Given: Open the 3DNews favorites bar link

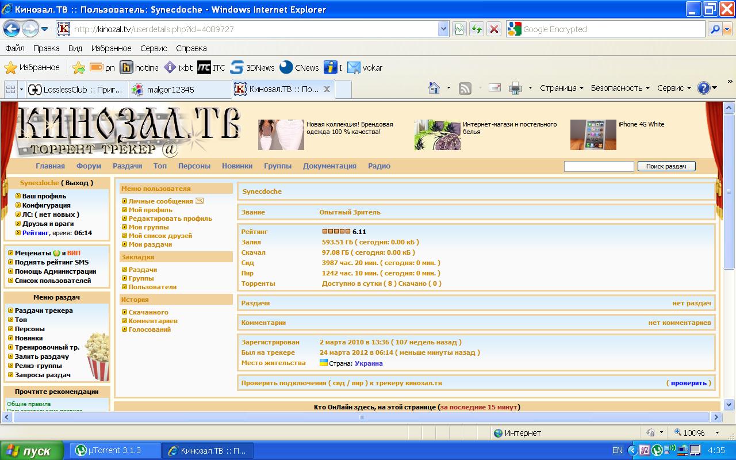Looking at the screenshot, I should [252, 68].
